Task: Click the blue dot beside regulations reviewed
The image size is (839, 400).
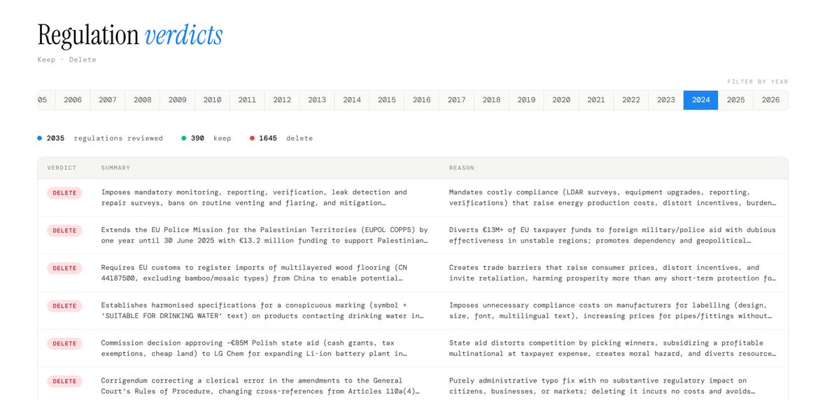Action: (40, 138)
